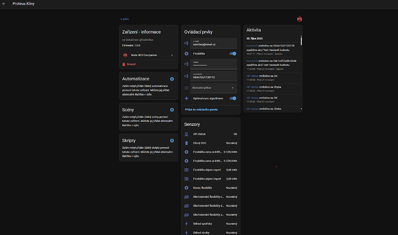Click the 'V půdě' area link
398x235 pixels.
pyautogui.click(x=125, y=19)
